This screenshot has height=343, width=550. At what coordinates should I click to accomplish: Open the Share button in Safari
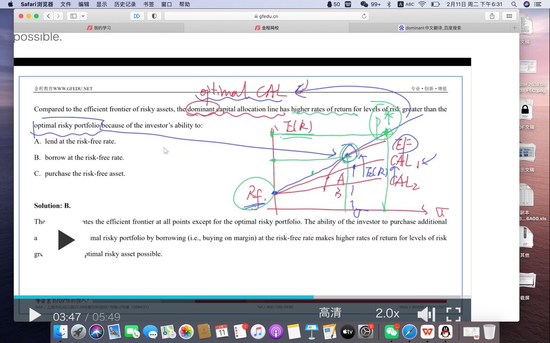pyautogui.click(x=492, y=16)
